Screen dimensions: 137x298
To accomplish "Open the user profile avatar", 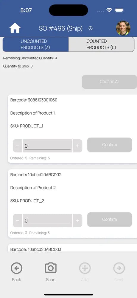I will 123,28.
